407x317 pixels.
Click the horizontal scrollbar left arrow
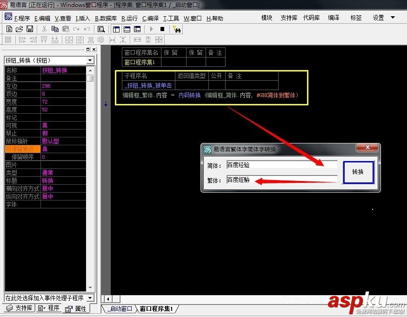(x=108, y=299)
